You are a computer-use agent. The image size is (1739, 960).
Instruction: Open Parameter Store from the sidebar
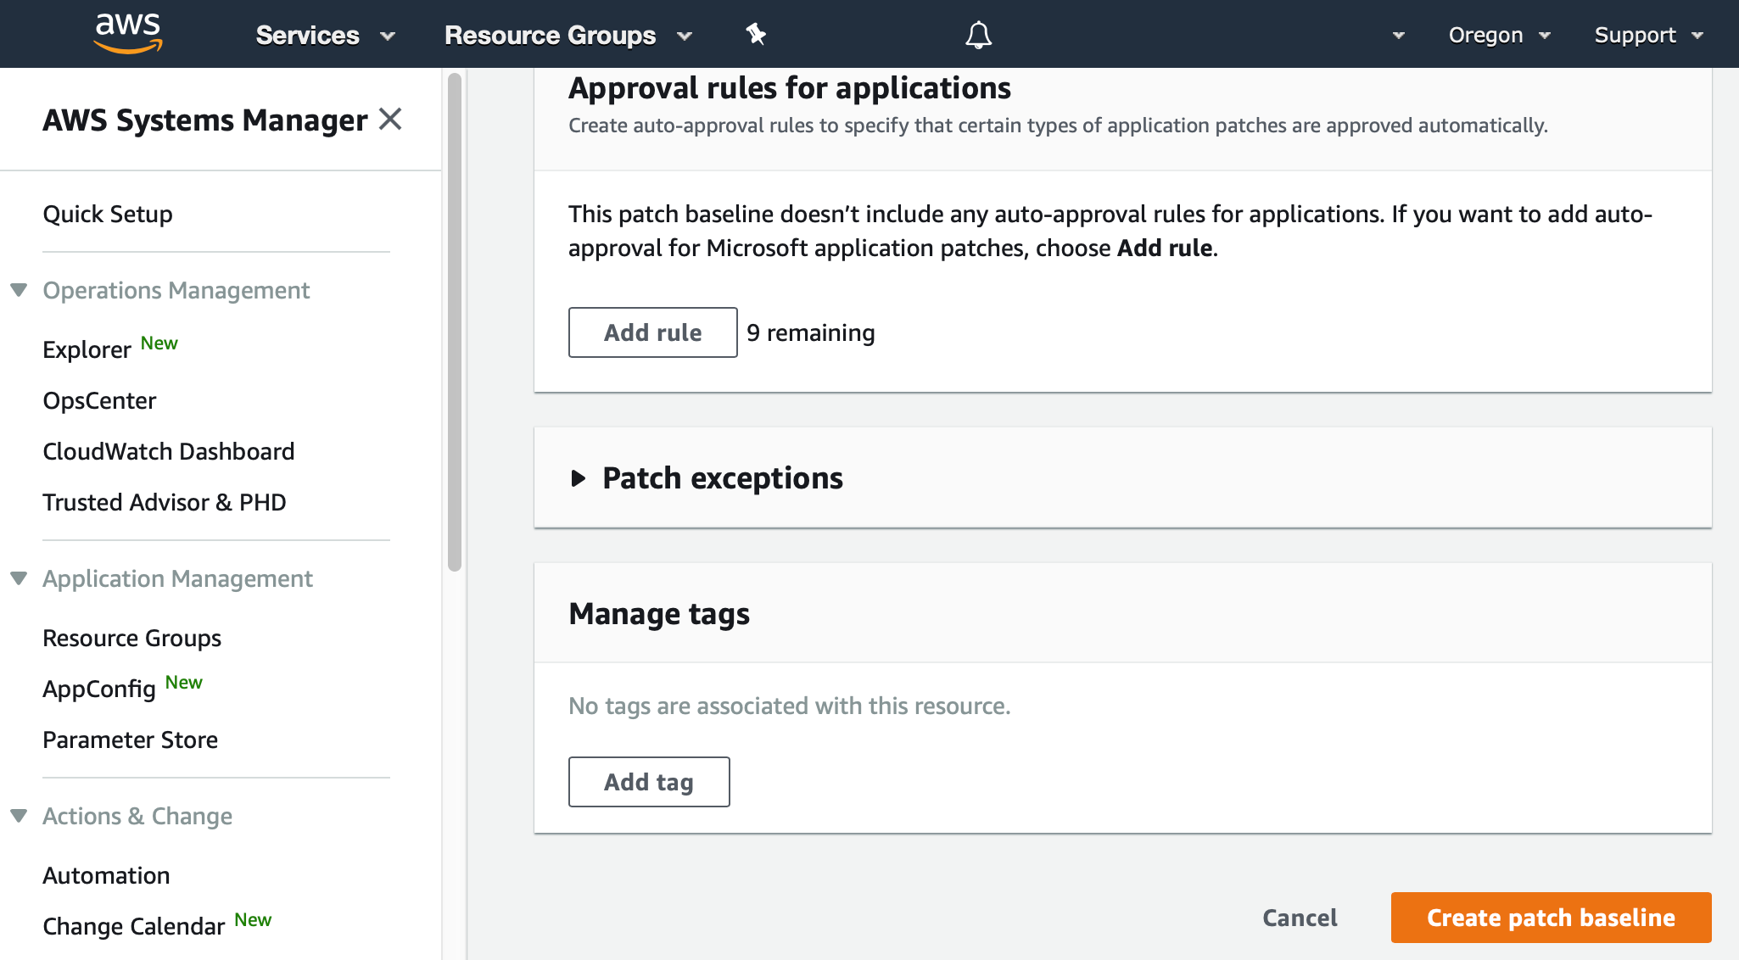(130, 739)
